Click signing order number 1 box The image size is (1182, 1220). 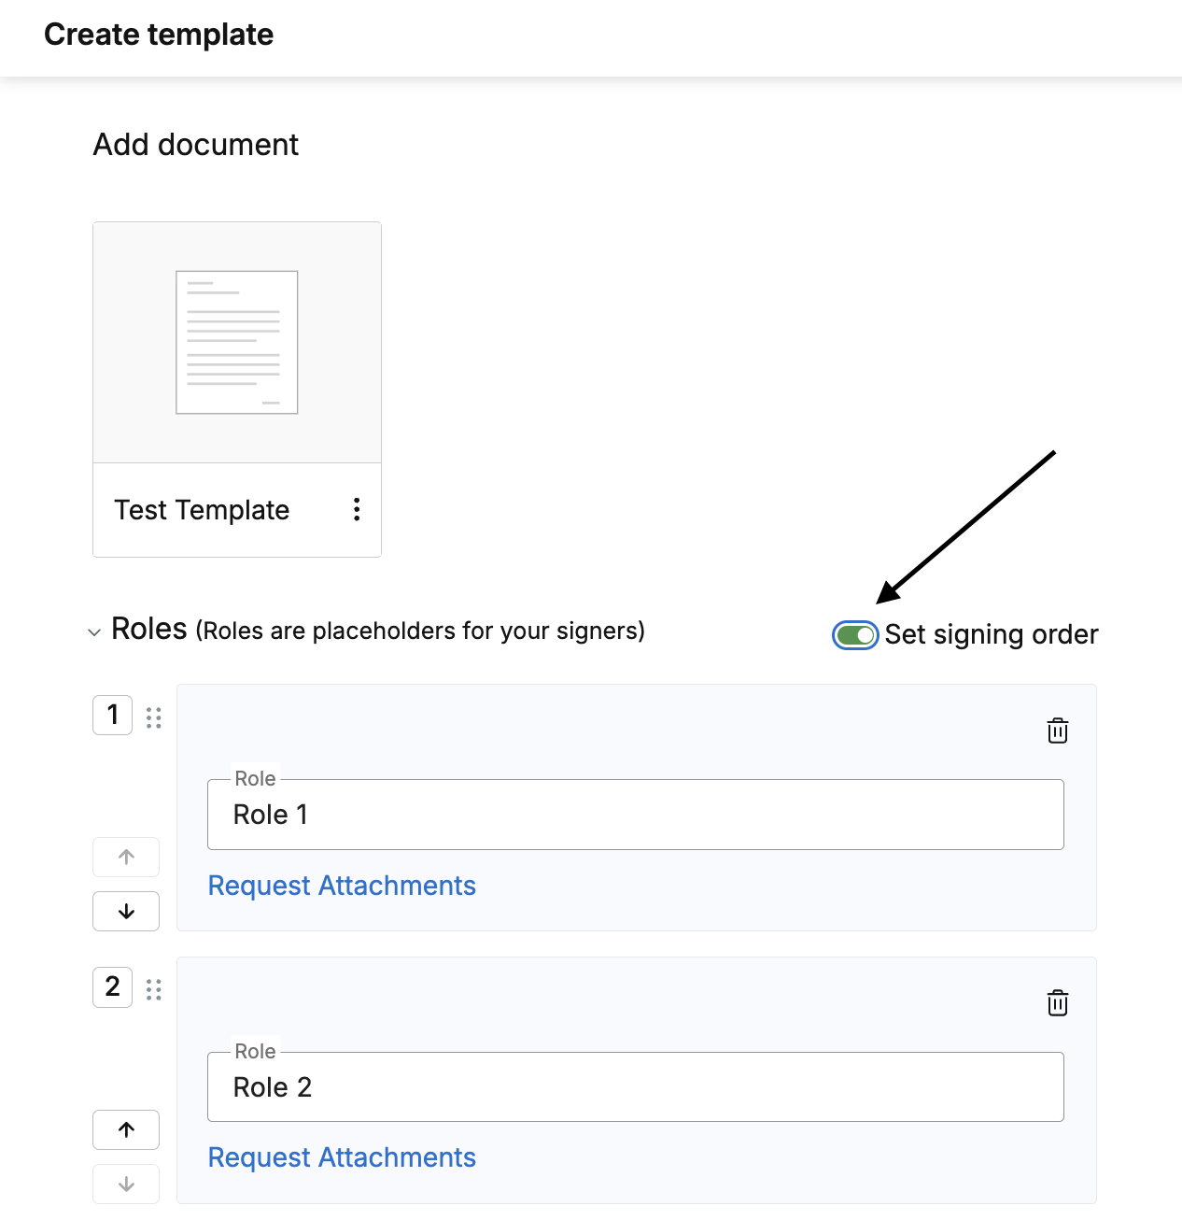tap(113, 715)
